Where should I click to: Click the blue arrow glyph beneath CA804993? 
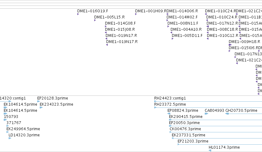tap(206, 114)
